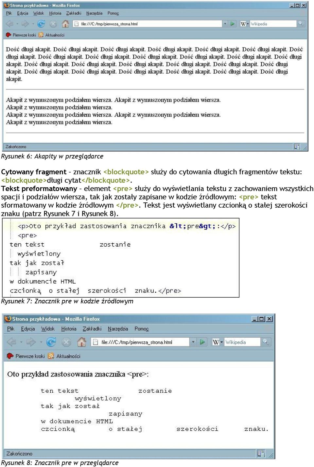
Task: Click word 'zapisany' in Rysunek 8 page content
Action: click(x=125, y=414)
